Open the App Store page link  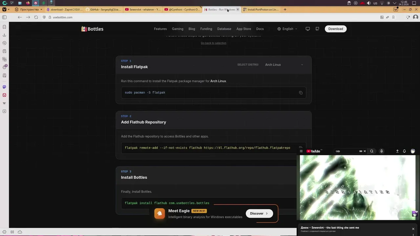[244, 29]
